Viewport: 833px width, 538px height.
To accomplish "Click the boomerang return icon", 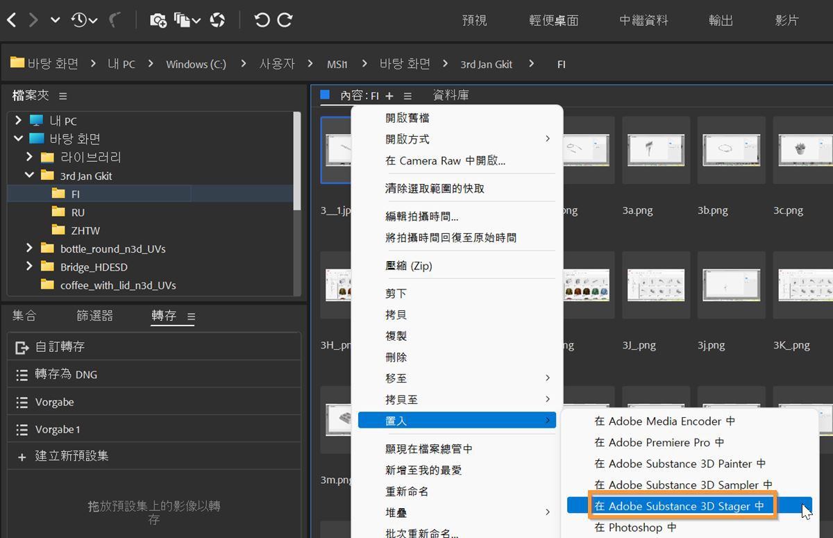I will point(115,20).
